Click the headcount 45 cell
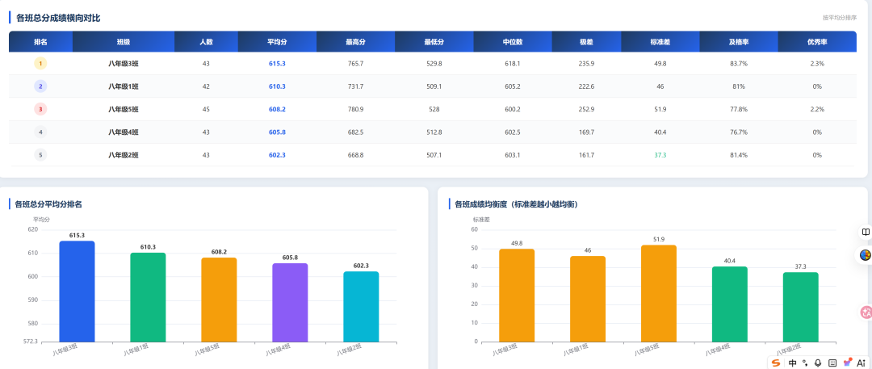 coord(207,109)
